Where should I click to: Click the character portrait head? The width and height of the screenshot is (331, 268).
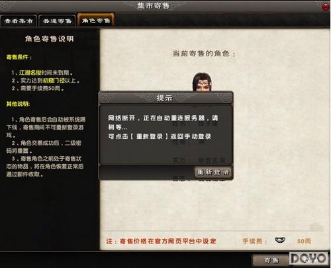click(202, 82)
